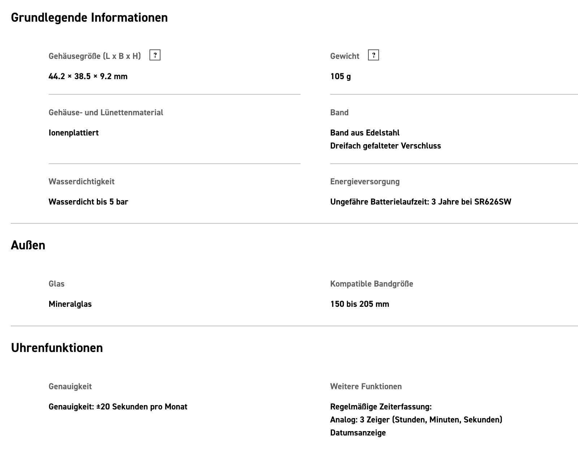Select the Dreifach gefalteter Verschluss text
This screenshot has height=451, width=578.
click(x=385, y=146)
